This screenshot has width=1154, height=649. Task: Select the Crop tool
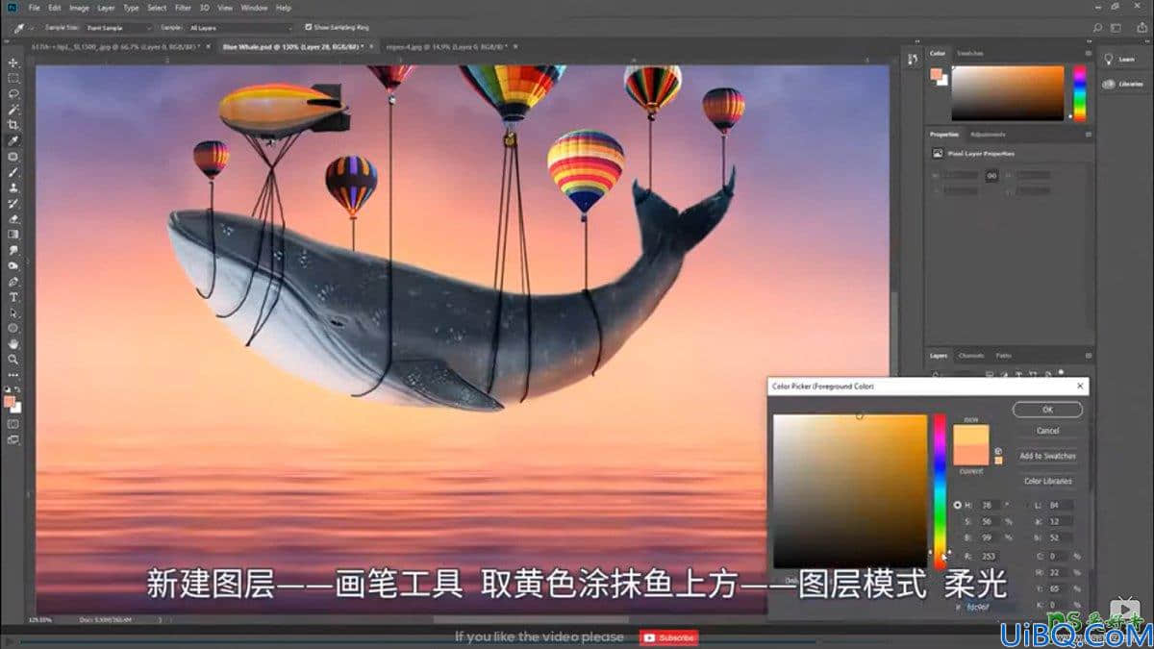(x=13, y=125)
